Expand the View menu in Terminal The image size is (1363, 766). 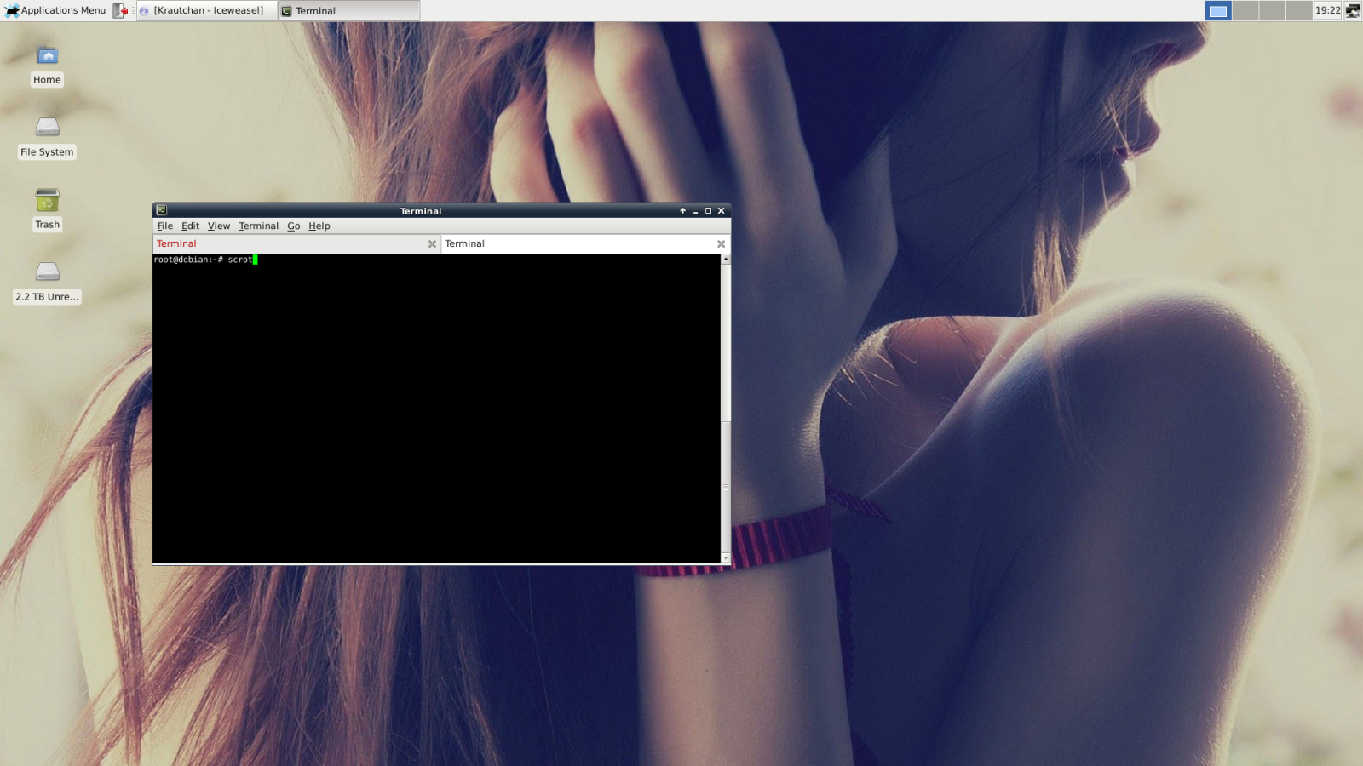[219, 226]
